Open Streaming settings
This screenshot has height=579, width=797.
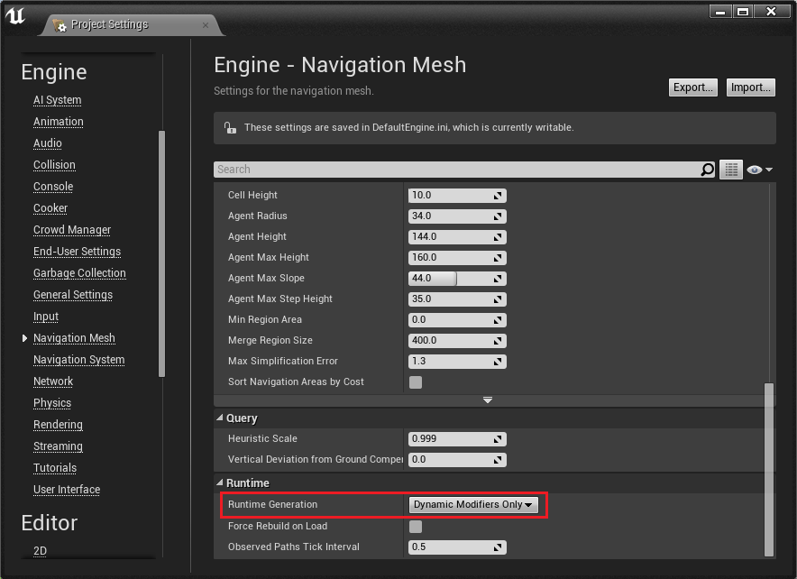tap(58, 446)
